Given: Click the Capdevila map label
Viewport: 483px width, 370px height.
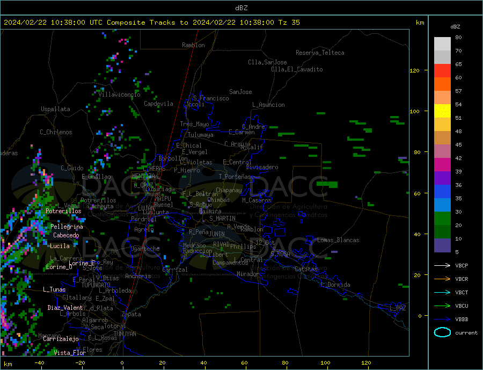Looking at the screenshot, I should tap(158, 104).
